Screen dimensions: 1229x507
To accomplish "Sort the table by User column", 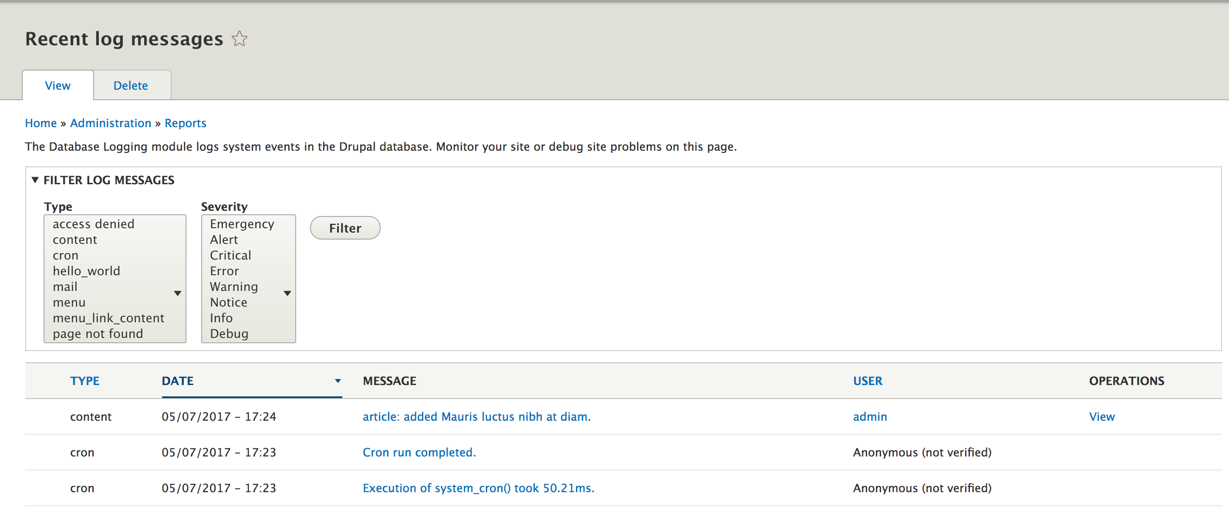I will click(868, 381).
